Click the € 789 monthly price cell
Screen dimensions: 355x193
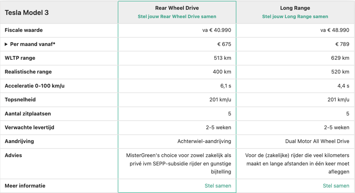click(342, 44)
